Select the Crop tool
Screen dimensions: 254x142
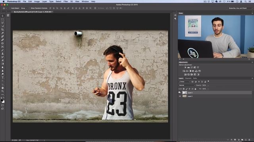pos(2,30)
